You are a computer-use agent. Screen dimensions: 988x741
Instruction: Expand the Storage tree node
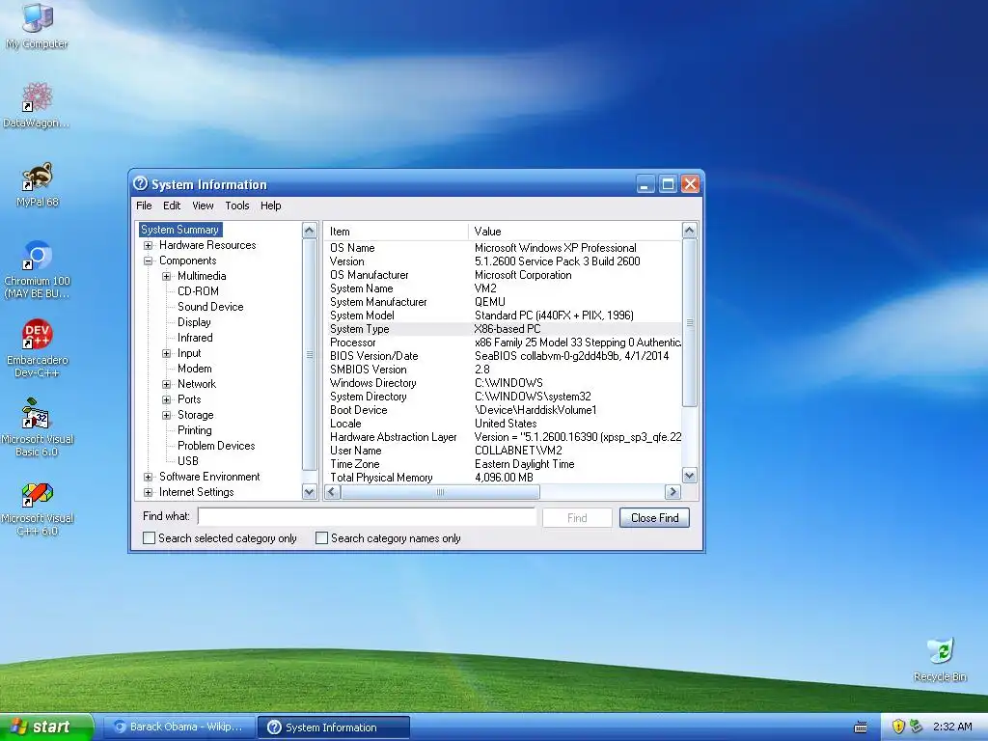(166, 415)
